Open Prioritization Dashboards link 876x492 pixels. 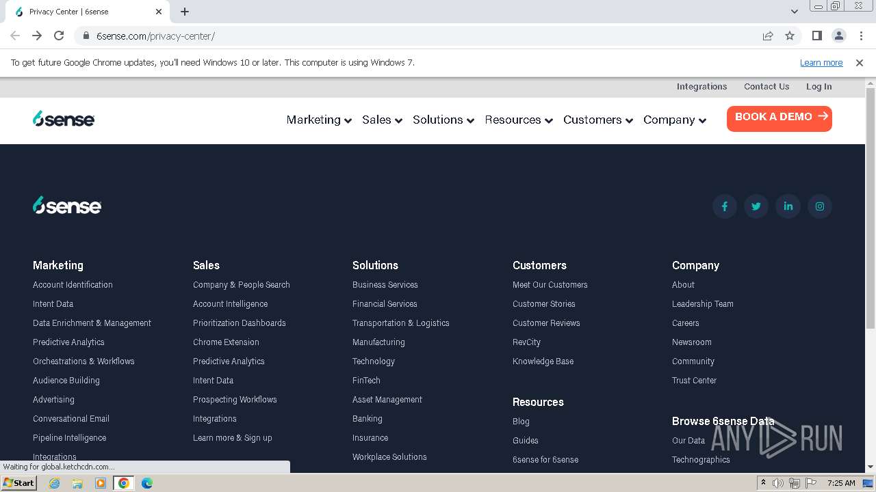pyautogui.click(x=240, y=323)
